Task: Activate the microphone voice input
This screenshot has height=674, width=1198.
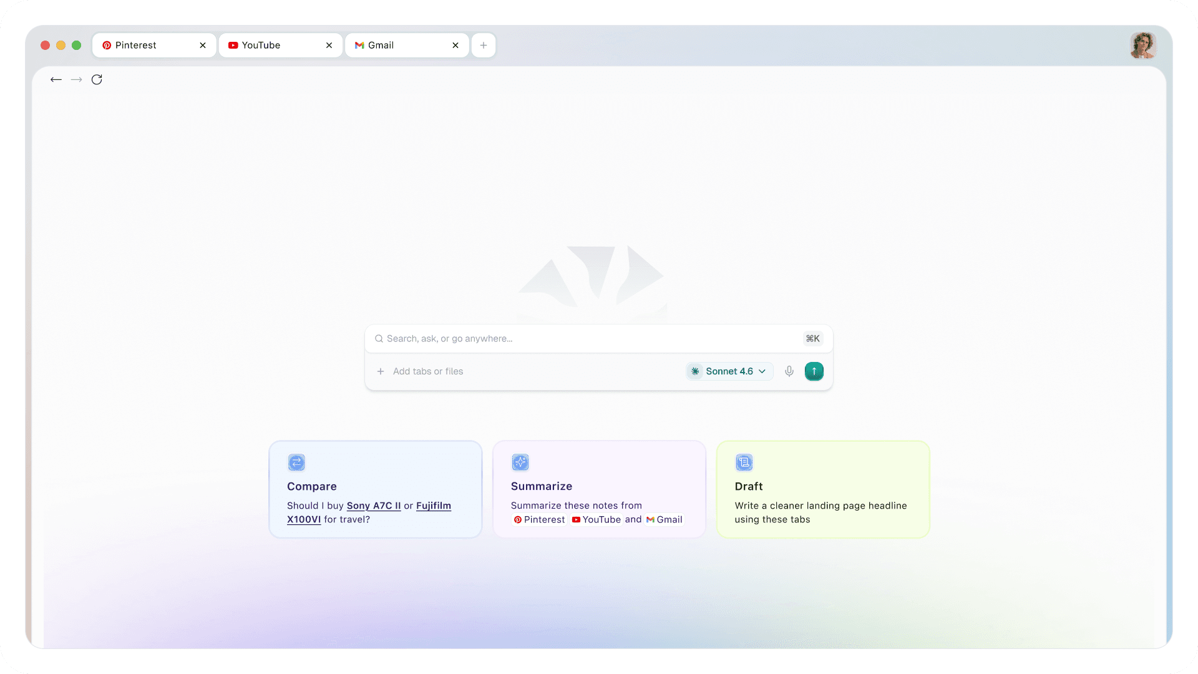Action: pos(789,371)
